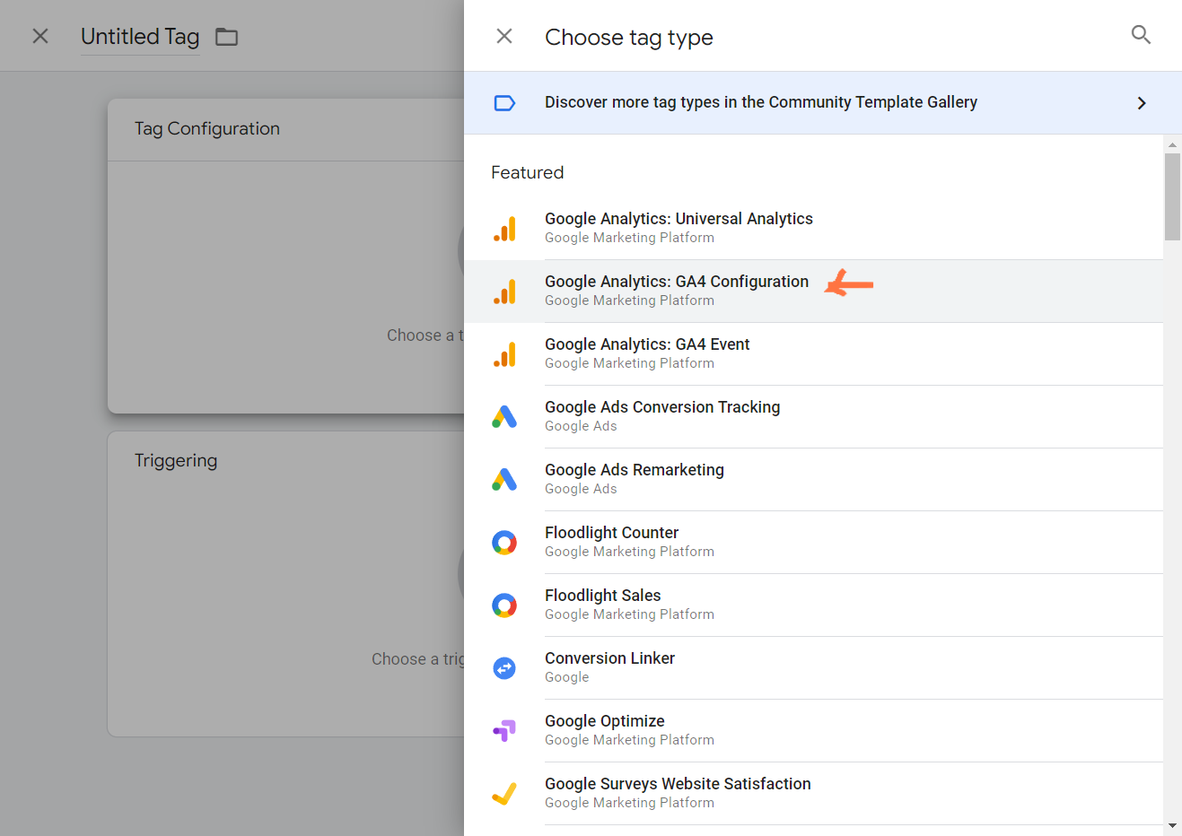Click the Floodlight Counter icon
Screen dimensions: 1182x836
click(x=504, y=543)
